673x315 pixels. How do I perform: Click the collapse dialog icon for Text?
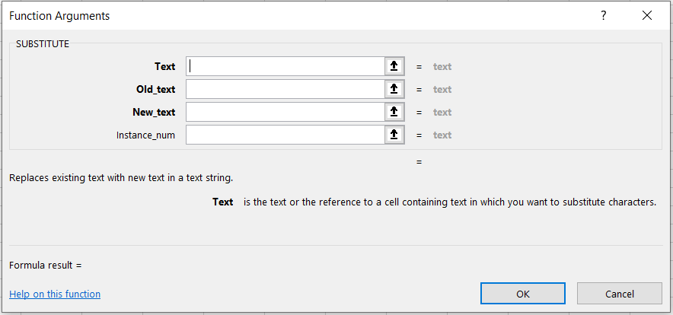(x=394, y=66)
